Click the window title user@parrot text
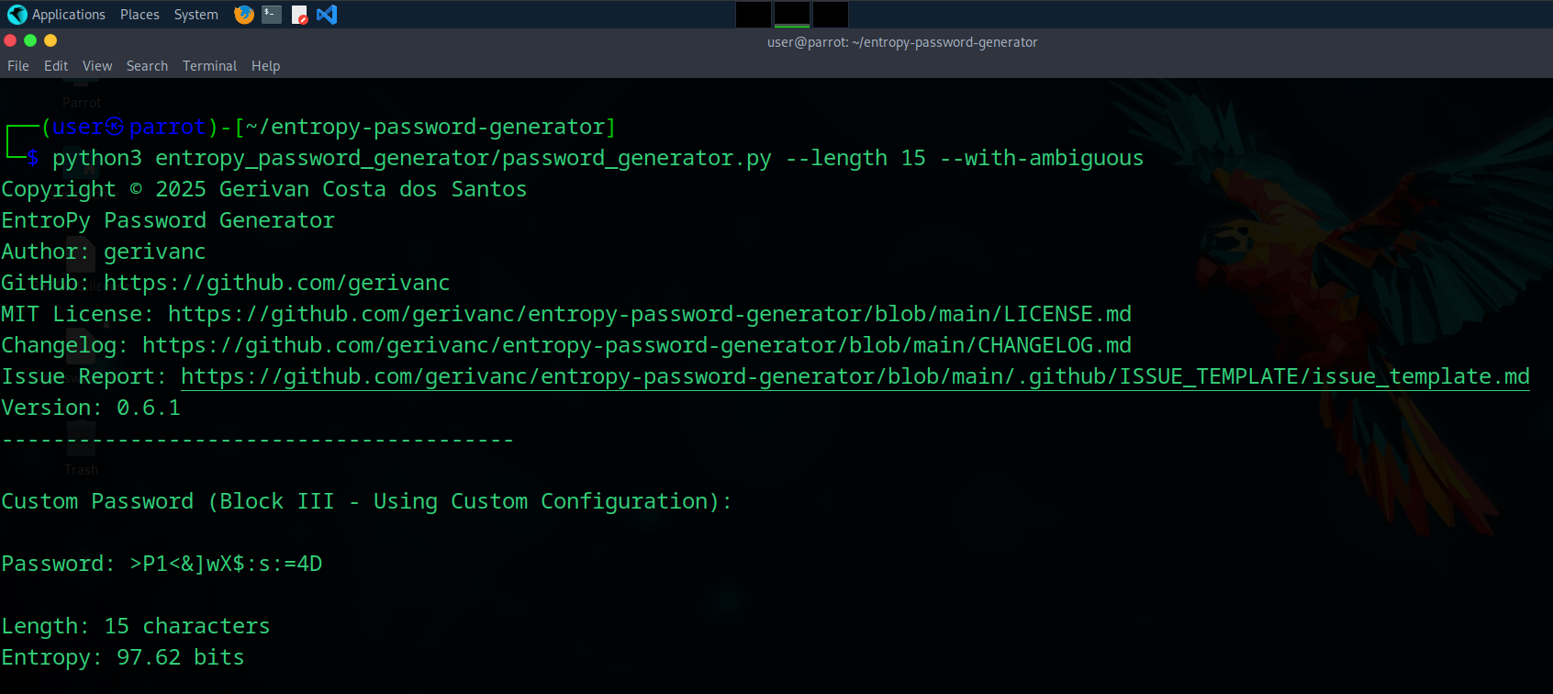This screenshot has height=694, width=1553. pyautogui.click(x=902, y=42)
